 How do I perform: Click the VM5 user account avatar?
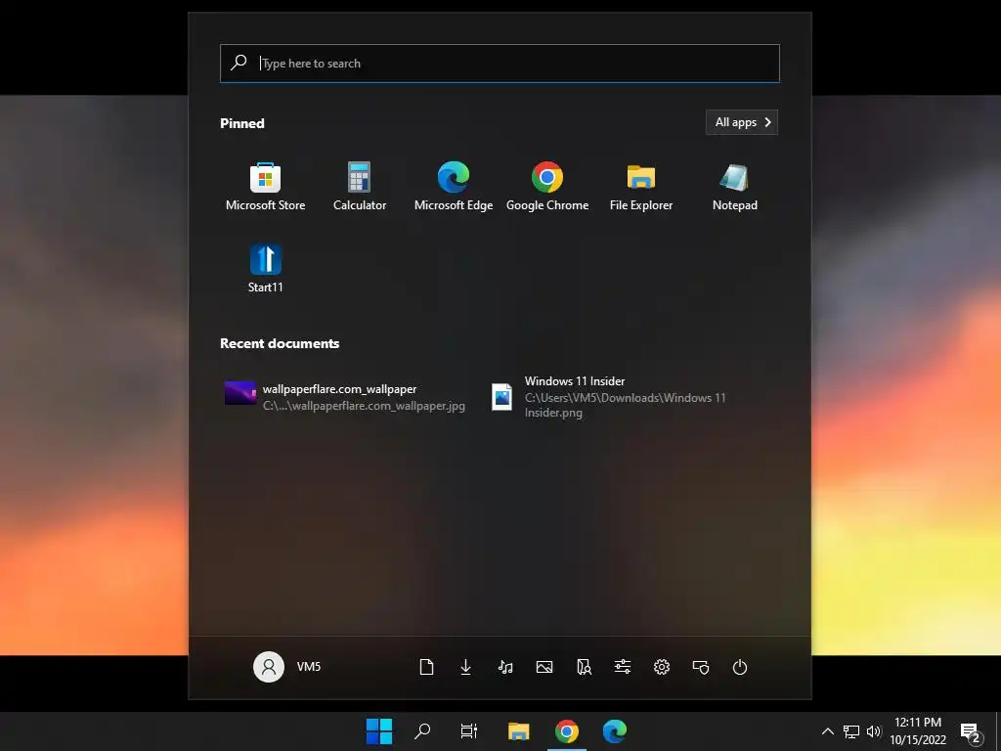coord(269,667)
